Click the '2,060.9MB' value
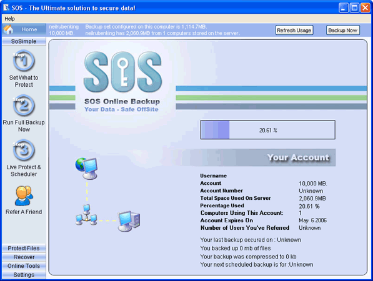This screenshot has width=373, height=281. coord(312,199)
